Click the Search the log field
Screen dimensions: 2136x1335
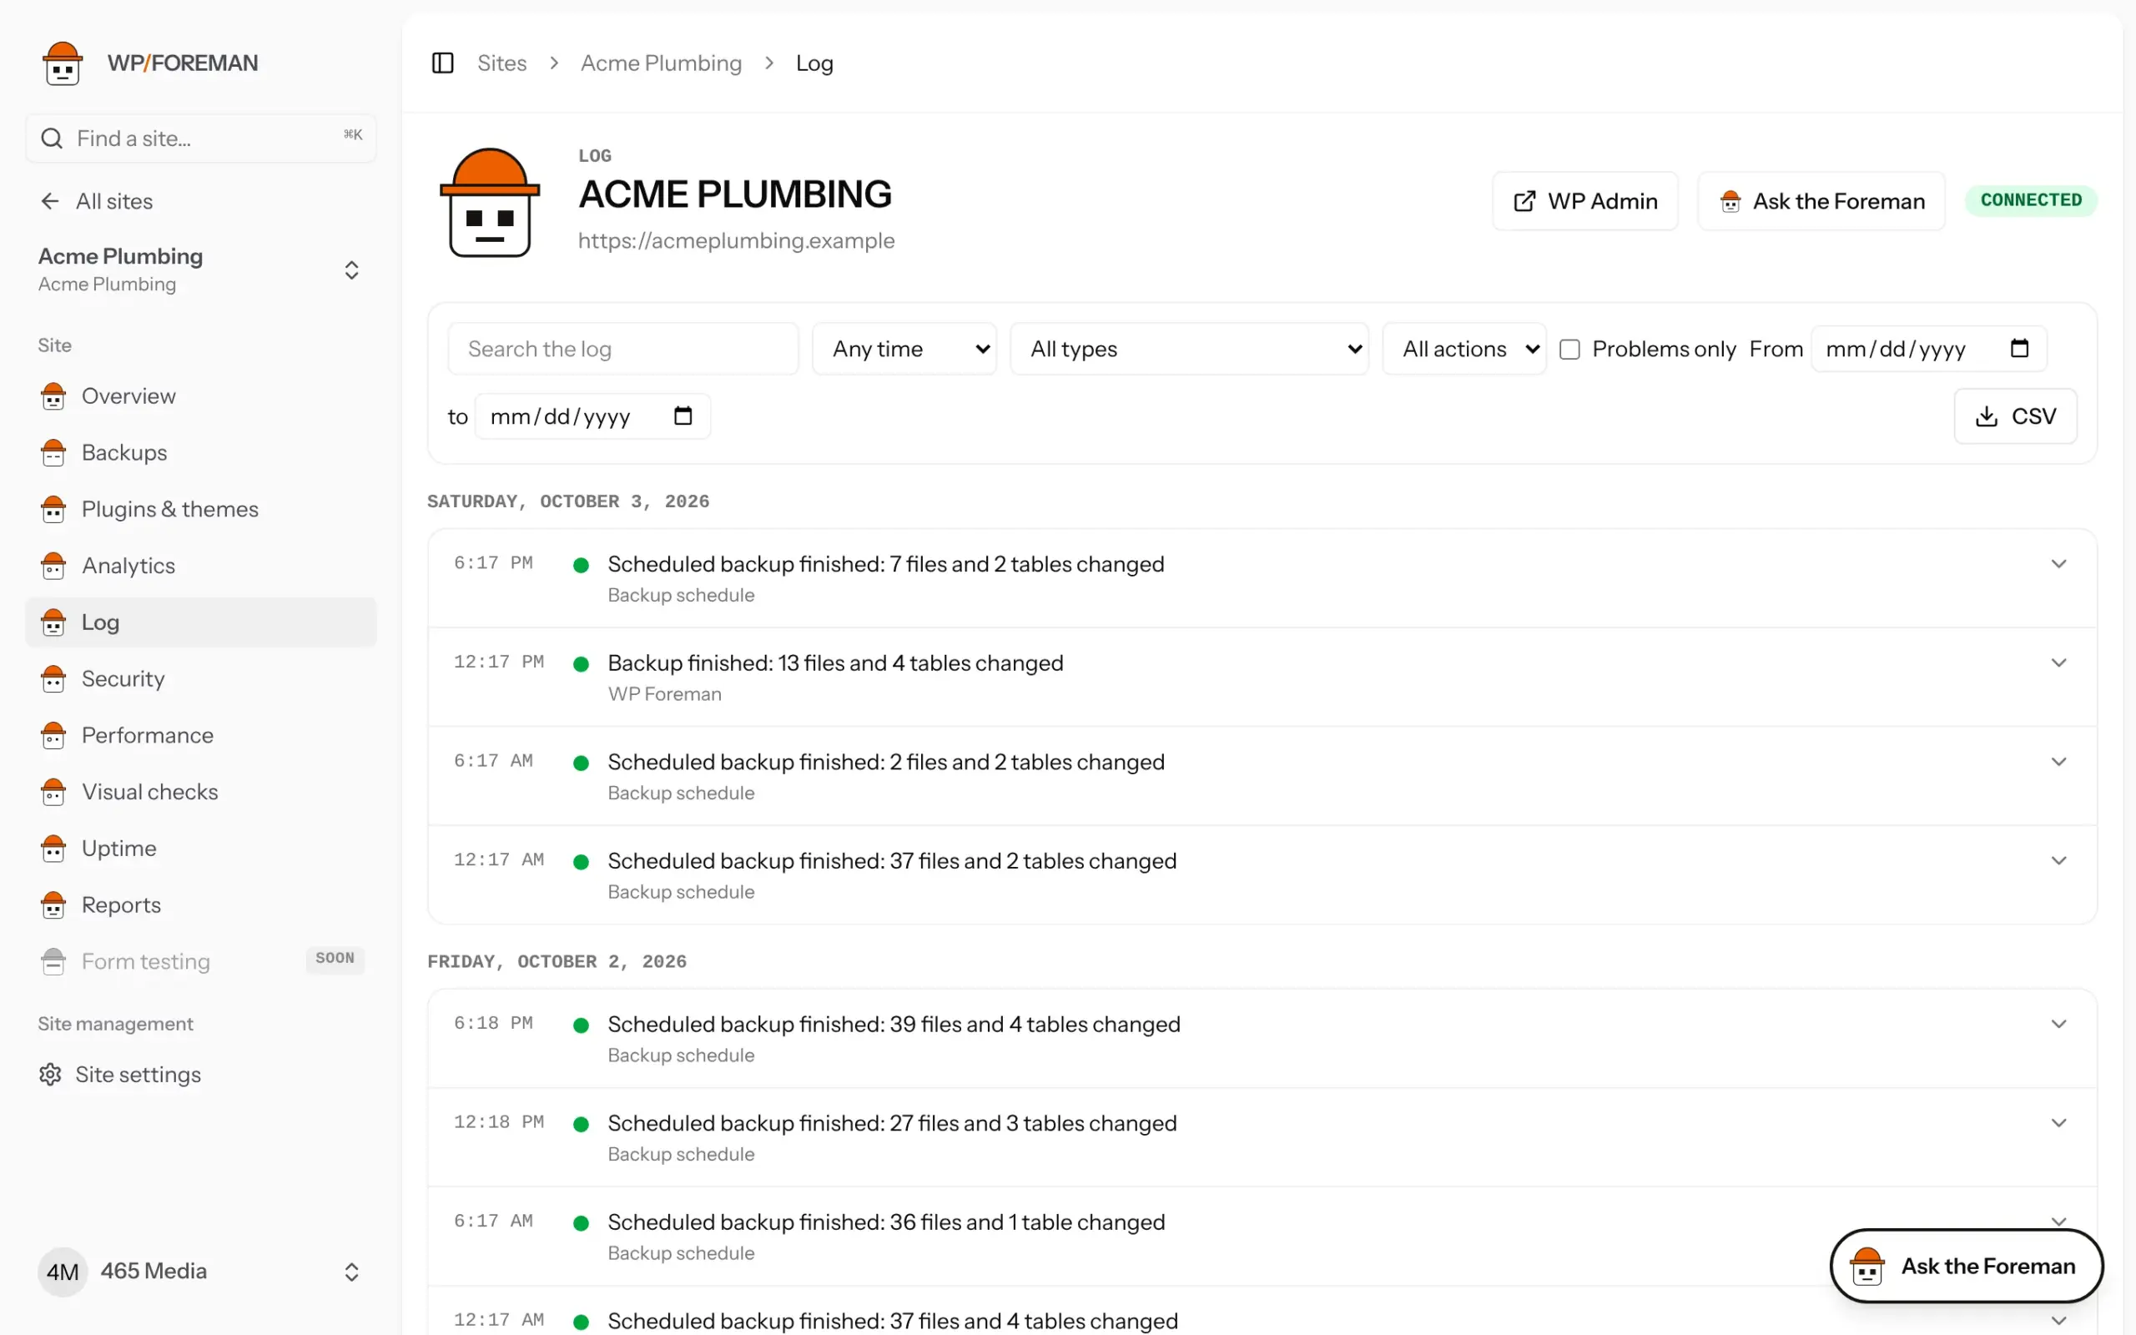click(x=623, y=349)
